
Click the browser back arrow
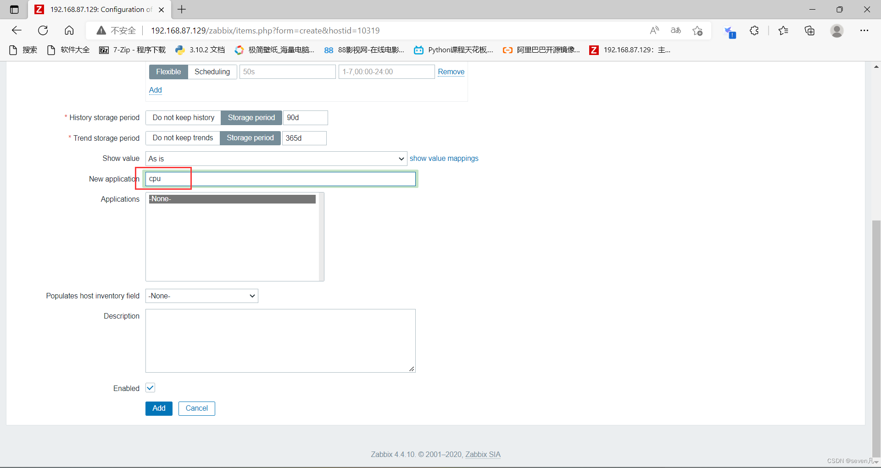[x=17, y=30]
